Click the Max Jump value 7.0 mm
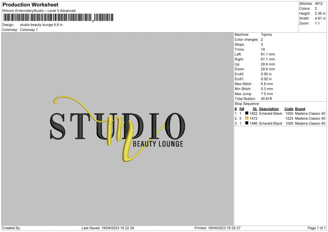This screenshot has width=328, height=232. point(267,94)
